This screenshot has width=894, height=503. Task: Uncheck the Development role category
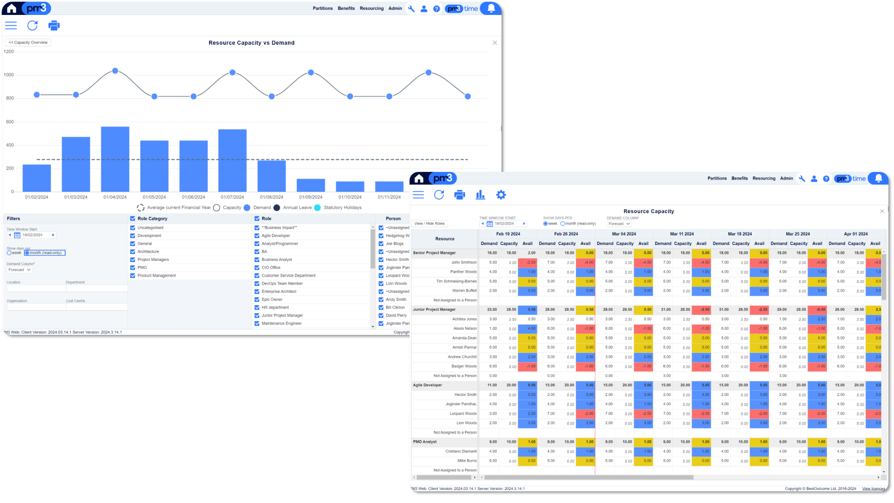(133, 236)
